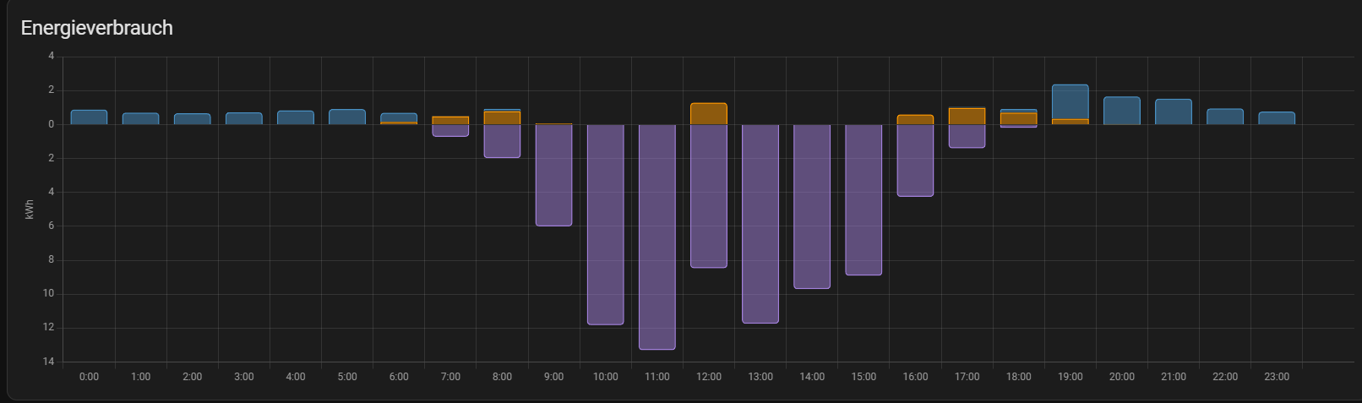The width and height of the screenshot is (1362, 403).
Task: Select the purple bar at 16:00
Action: (x=915, y=161)
